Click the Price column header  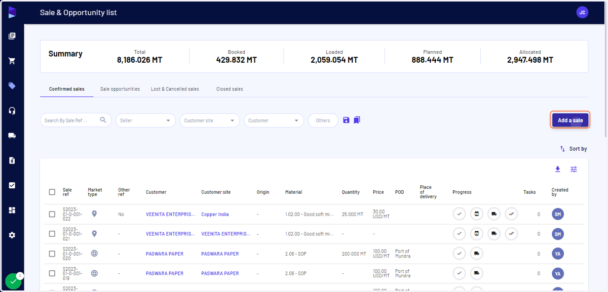pyautogui.click(x=378, y=192)
